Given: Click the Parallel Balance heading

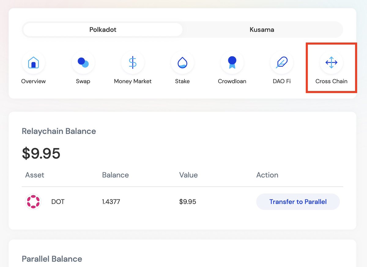Looking at the screenshot, I should pos(52,259).
